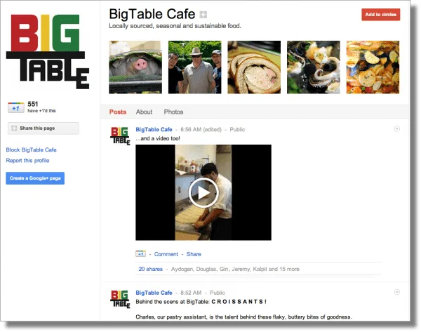Click BigTable Cafe author name on 8:56 AM post
This screenshot has height=332, width=421.
154,129
